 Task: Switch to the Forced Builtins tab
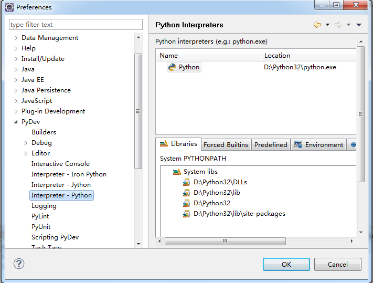point(226,145)
